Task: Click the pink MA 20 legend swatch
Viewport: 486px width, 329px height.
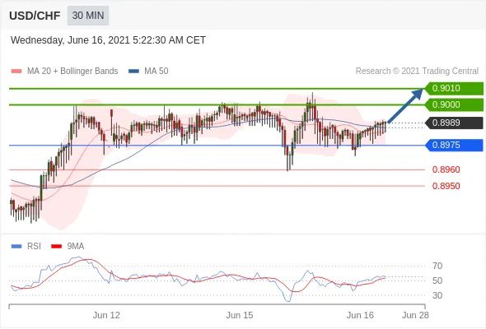Action: tap(16, 72)
